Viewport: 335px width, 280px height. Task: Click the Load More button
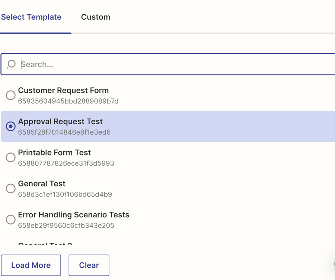pyautogui.click(x=31, y=265)
